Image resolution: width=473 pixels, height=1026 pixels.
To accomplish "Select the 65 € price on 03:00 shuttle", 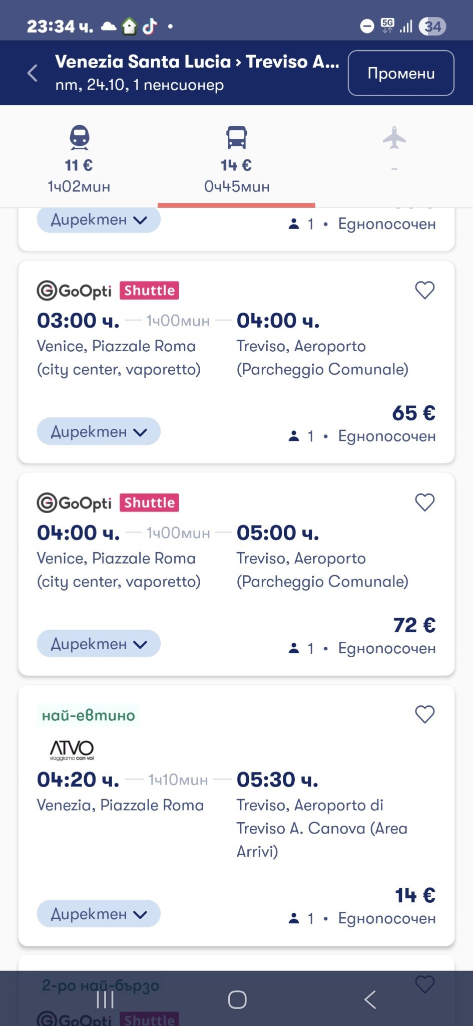I will click(x=413, y=413).
